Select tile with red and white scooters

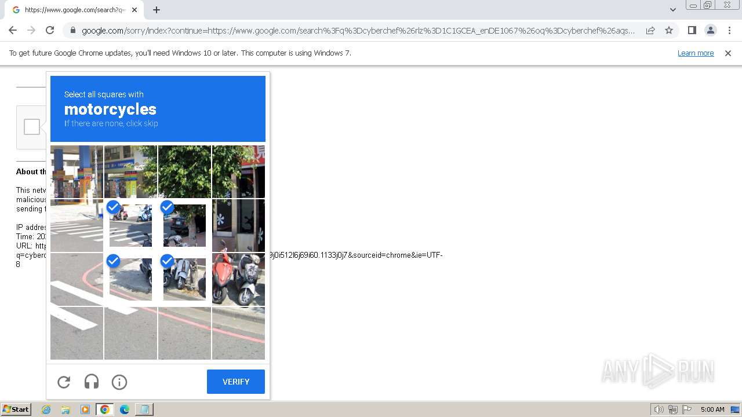[x=238, y=279]
